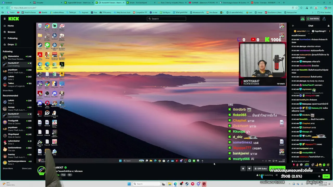The image size is (333, 187).
Task: Go to the Kick logo homepage
Action: pyautogui.click(x=14, y=19)
